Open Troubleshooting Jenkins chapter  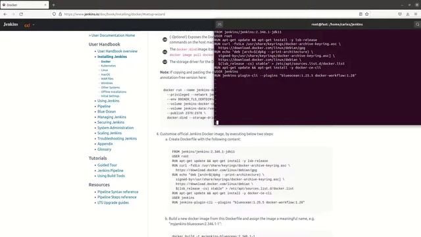pyautogui.click(x=117, y=139)
